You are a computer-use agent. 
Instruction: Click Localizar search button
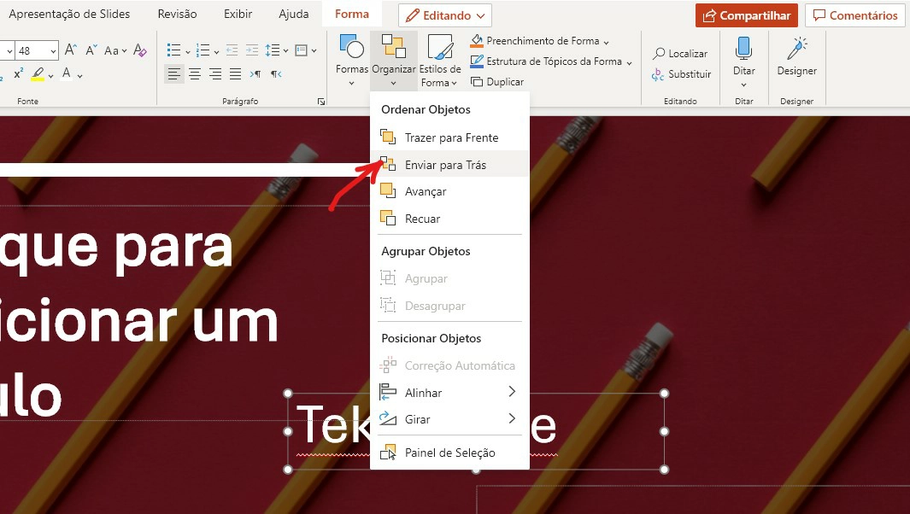coord(680,54)
